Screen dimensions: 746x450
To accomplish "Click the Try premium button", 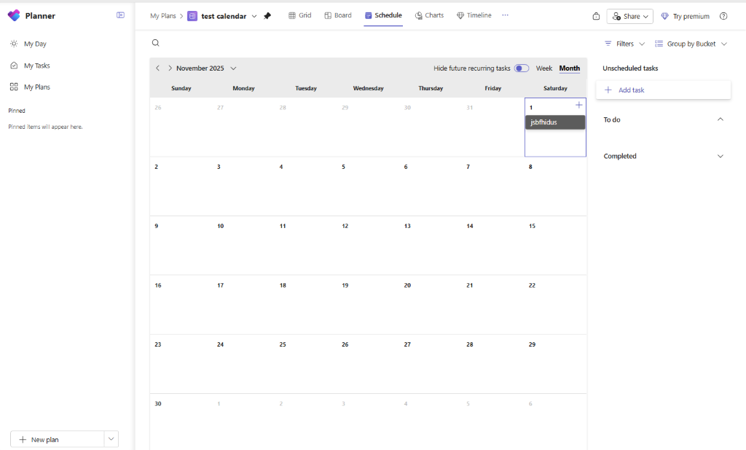I will click(685, 16).
